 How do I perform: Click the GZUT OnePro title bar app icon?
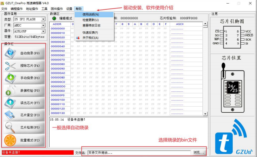pyautogui.click(x=2, y=3)
